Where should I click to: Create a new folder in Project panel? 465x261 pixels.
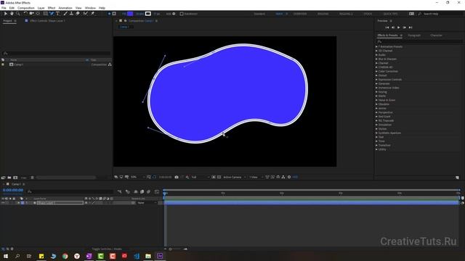(x=9, y=178)
